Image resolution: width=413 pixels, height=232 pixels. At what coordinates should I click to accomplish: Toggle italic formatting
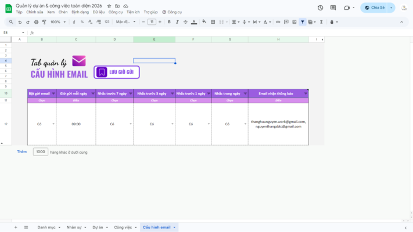177,22
